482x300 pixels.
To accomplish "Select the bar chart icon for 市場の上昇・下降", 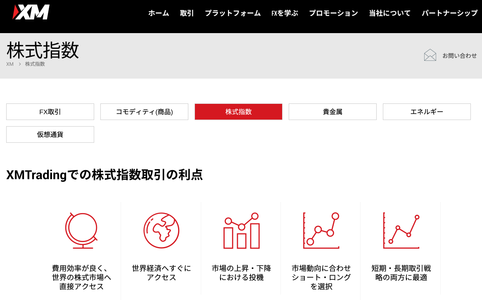I will 241,231.
